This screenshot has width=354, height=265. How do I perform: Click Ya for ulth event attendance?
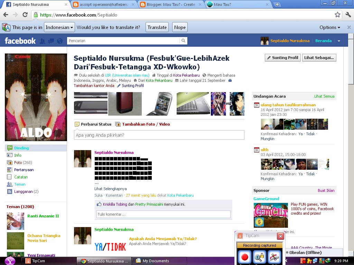point(300,174)
